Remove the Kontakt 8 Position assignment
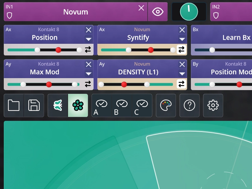 pyautogui.click(x=89, y=30)
